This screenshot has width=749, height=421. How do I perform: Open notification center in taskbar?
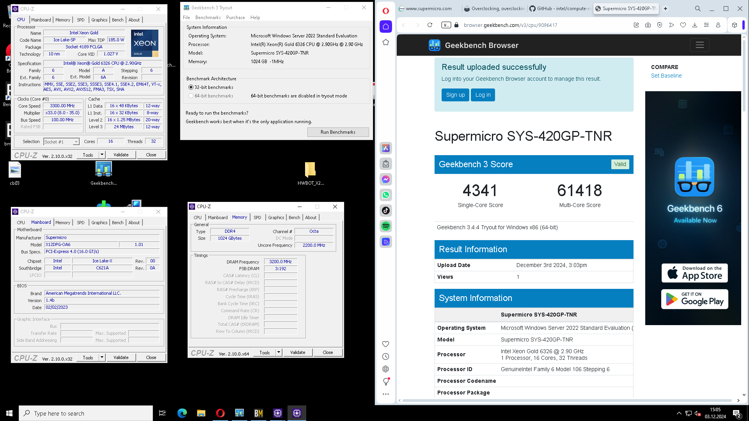tap(737, 413)
